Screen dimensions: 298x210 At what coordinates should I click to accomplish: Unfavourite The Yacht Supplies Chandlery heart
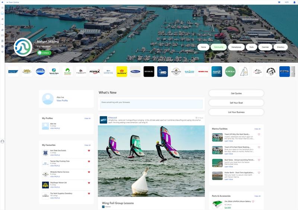[89, 194]
